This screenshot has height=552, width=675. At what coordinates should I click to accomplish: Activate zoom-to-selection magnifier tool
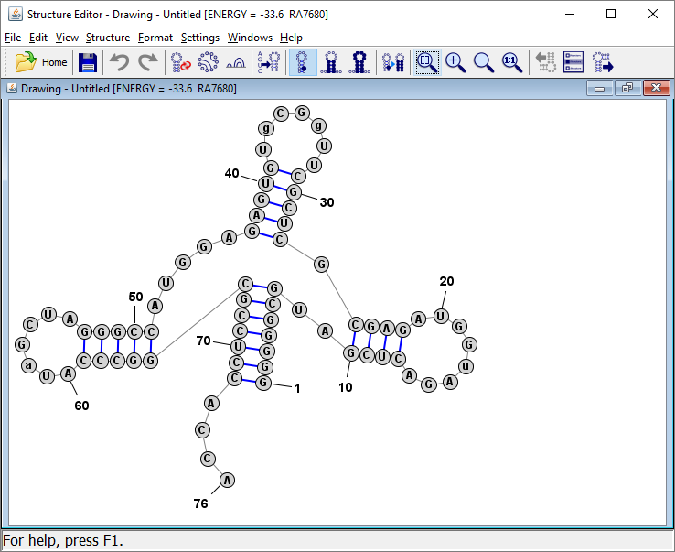point(427,62)
